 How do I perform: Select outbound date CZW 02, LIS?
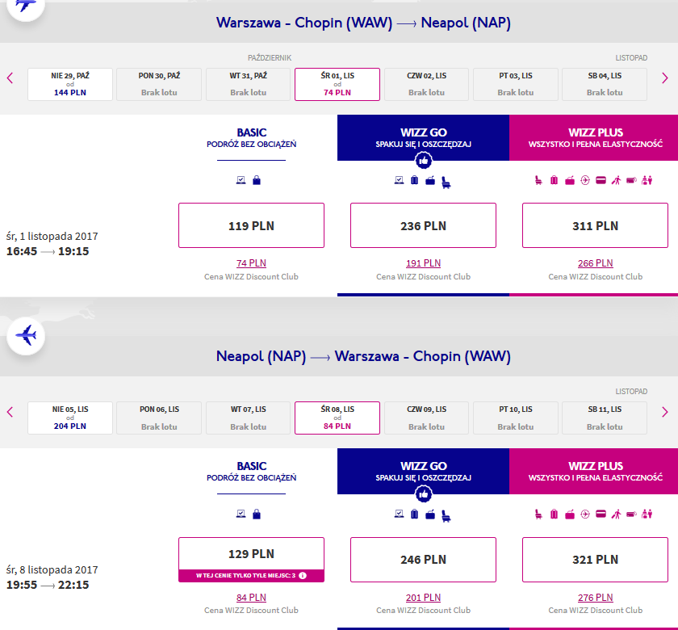426,84
